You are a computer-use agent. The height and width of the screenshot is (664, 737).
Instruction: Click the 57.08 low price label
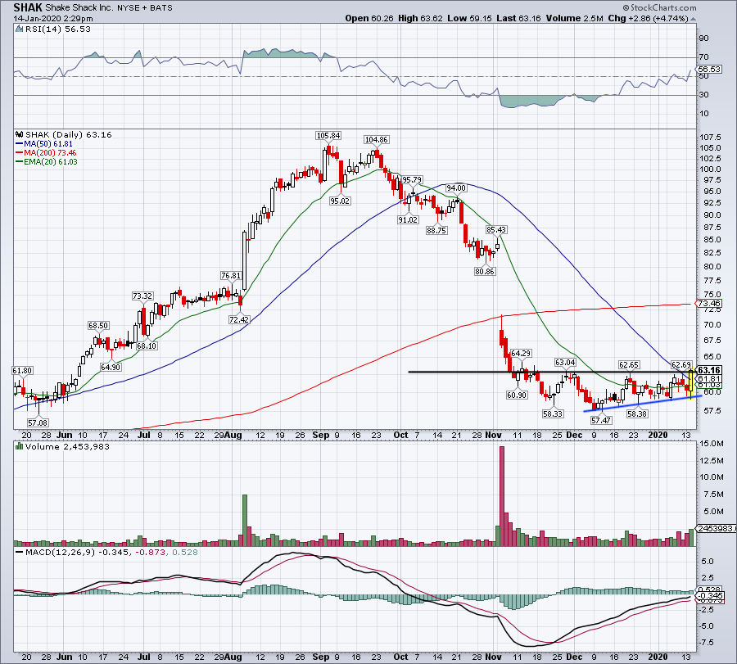click(38, 422)
